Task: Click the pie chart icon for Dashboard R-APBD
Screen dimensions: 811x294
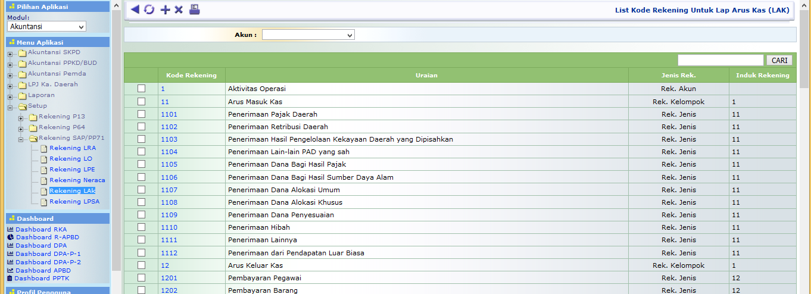Action: (x=10, y=237)
